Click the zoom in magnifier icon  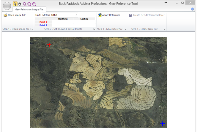click(x=34, y=4)
